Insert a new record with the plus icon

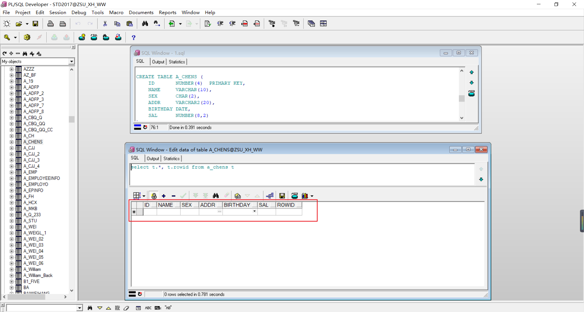click(164, 195)
